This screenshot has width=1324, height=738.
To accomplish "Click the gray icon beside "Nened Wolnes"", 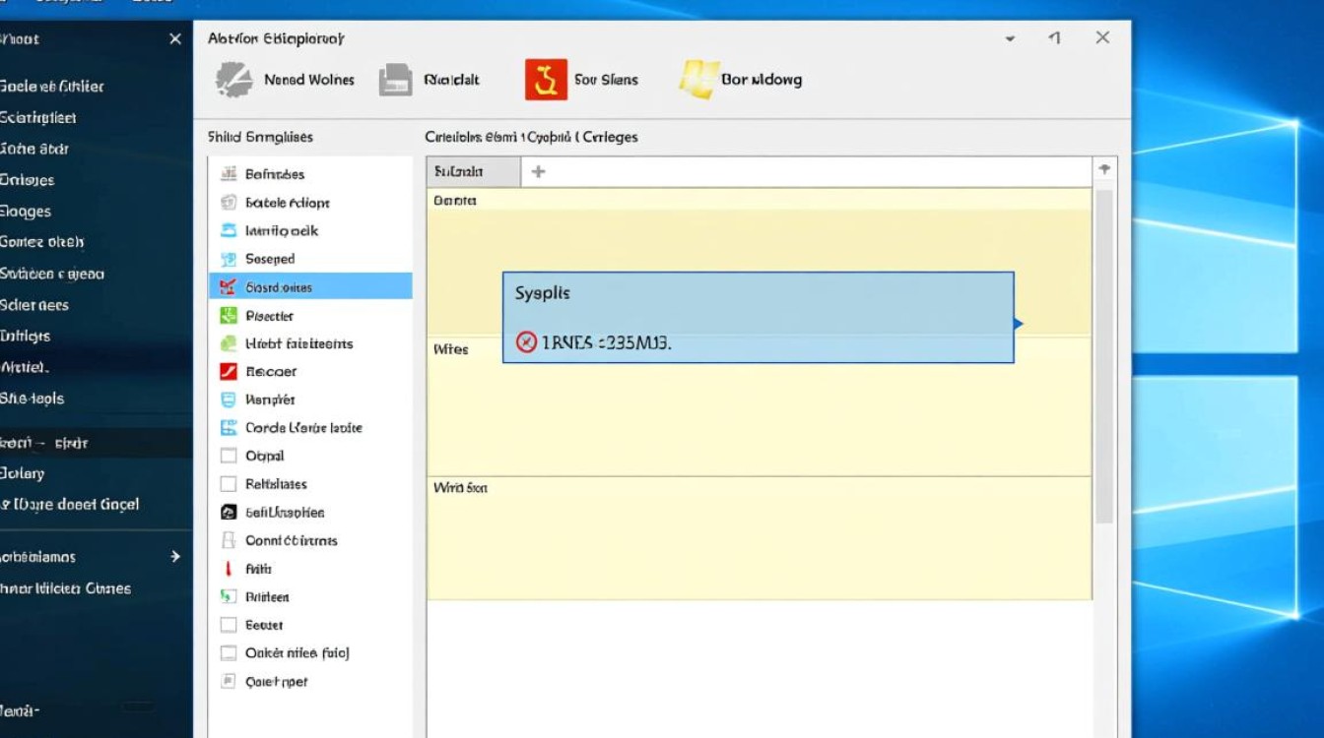I will coord(234,80).
